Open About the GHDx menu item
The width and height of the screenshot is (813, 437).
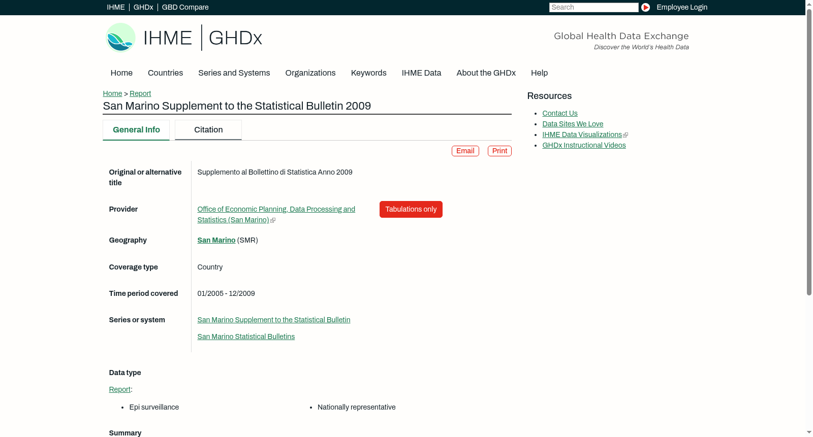click(486, 73)
